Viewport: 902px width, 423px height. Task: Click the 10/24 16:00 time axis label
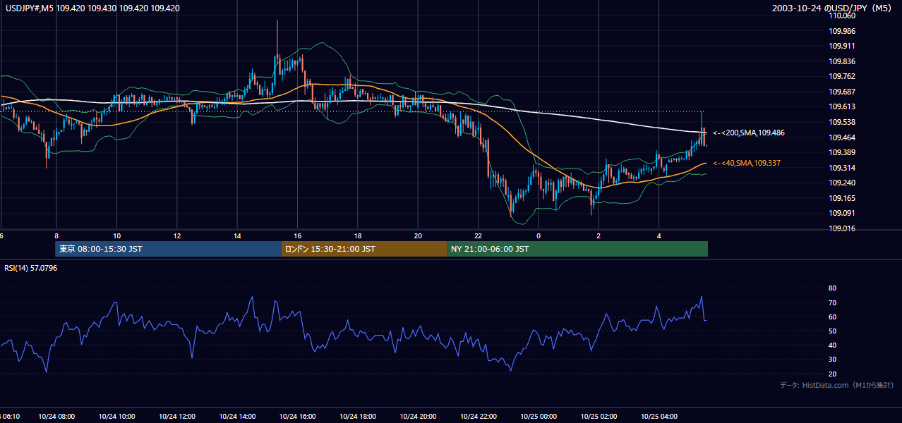[x=298, y=417]
